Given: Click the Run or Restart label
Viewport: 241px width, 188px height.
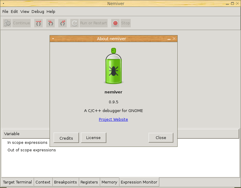Looking at the screenshot, I should pos(93,23).
